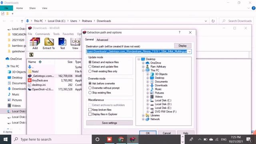Click the OneDrive item in Explorer sidebar
This screenshot has height=144, width=256.
click(x=14, y=59)
